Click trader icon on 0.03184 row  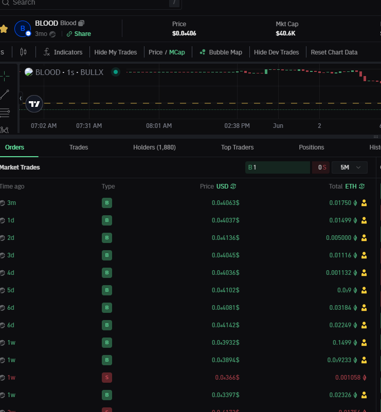(x=364, y=308)
